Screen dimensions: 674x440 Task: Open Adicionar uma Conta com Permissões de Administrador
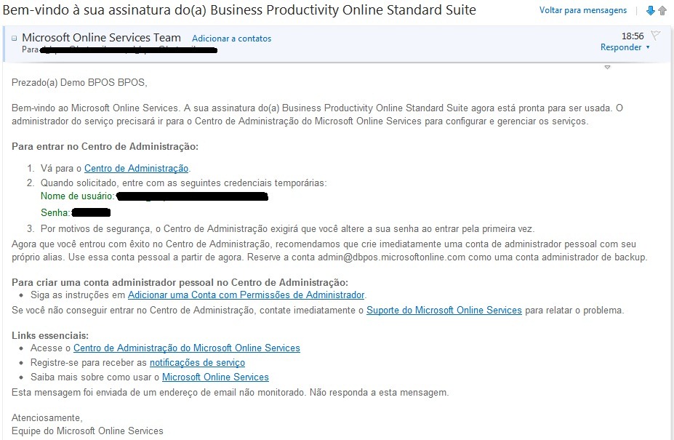tap(246, 295)
